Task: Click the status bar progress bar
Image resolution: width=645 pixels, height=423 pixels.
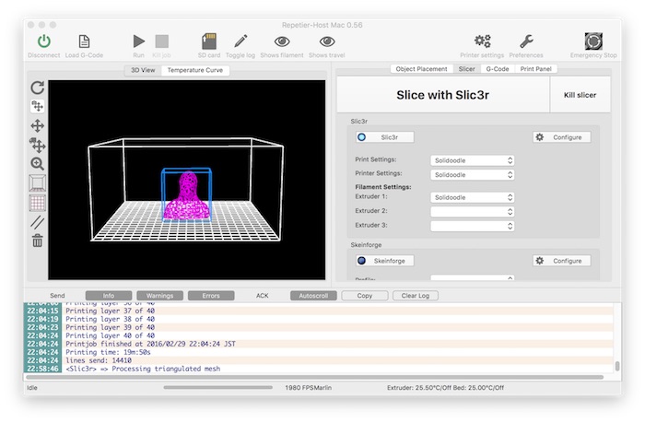Action: (218, 387)
